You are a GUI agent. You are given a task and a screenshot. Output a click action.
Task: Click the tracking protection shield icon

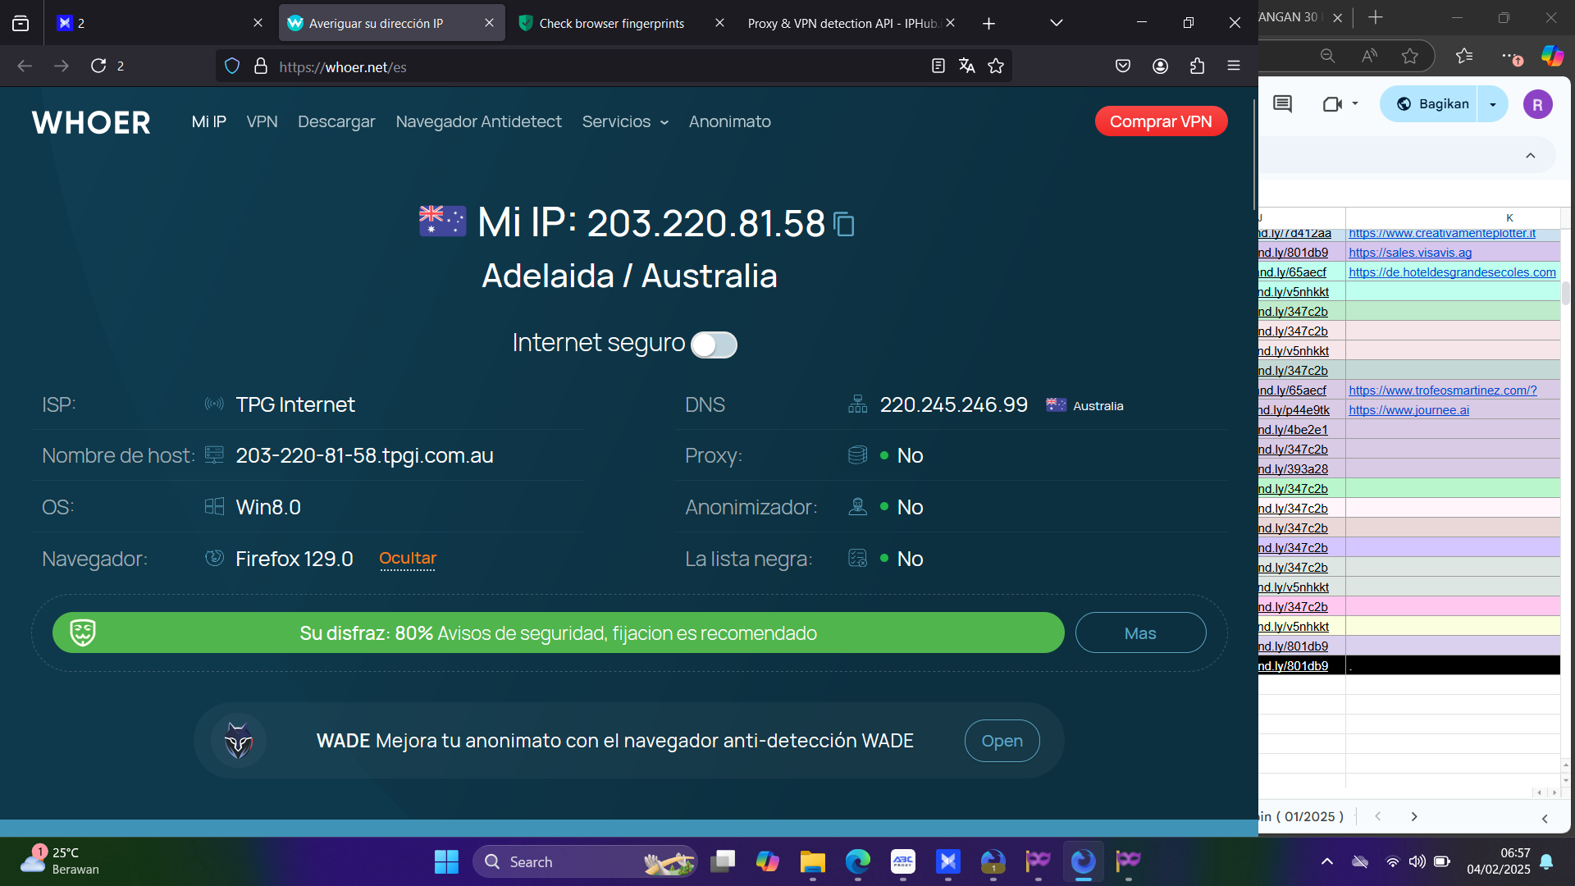coord(232,66)
